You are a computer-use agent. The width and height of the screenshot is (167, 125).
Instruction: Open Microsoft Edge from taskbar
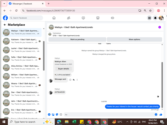tap(59, 122)
